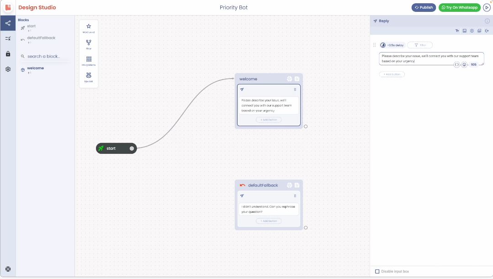Click welcome block's note icon
This screenshot has height=279, width=493.
[x=297, y=79]
